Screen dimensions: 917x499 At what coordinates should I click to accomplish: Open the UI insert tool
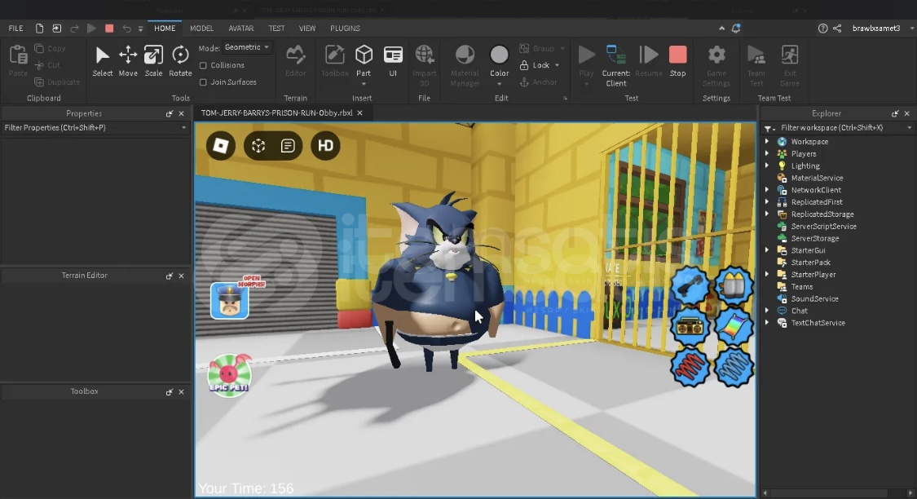pos(393,55)
